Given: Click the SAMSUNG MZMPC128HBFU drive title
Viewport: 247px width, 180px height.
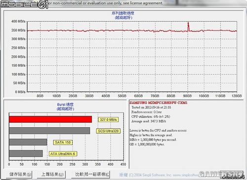Looking at the screenshot, I should [x=158, y=103].
